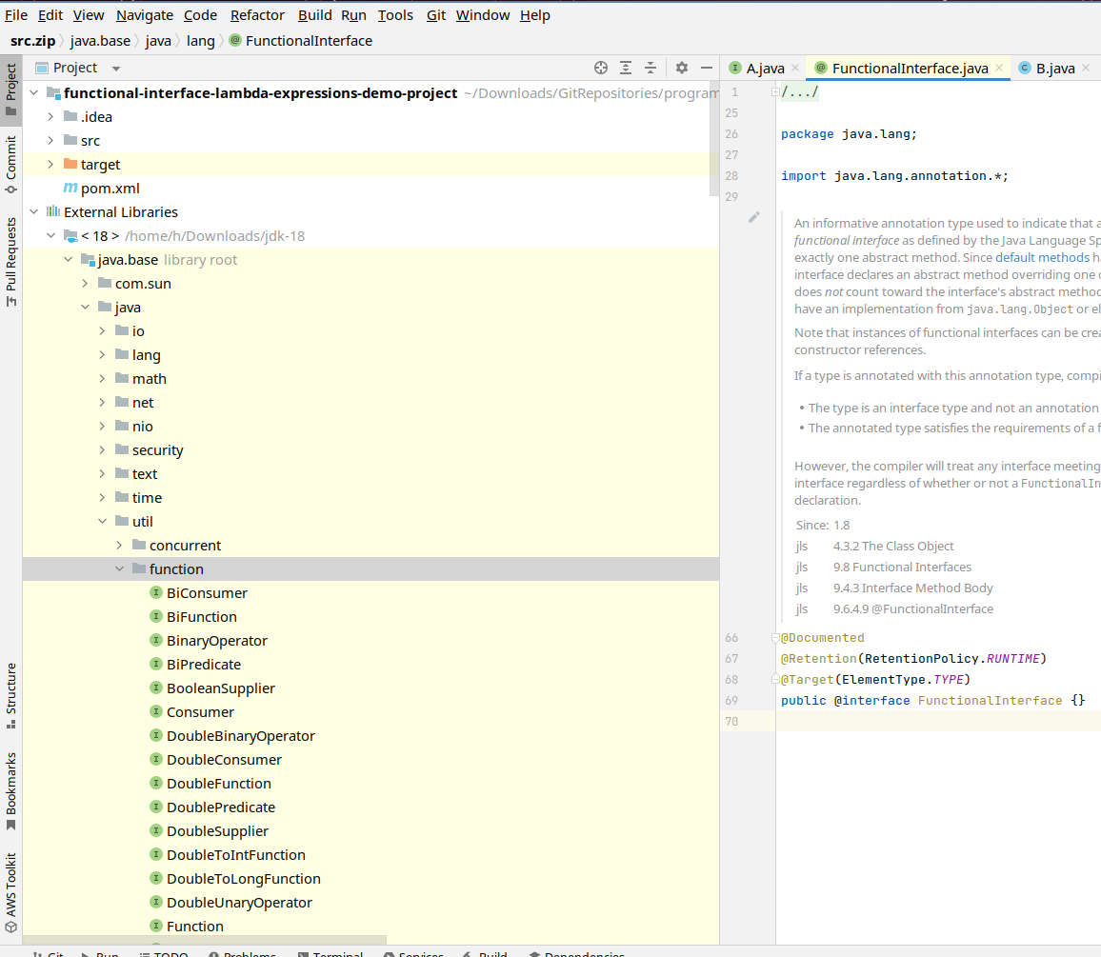Click the Project tree horizontal scrollbar

pyautogui.click(x=205, y=940)
